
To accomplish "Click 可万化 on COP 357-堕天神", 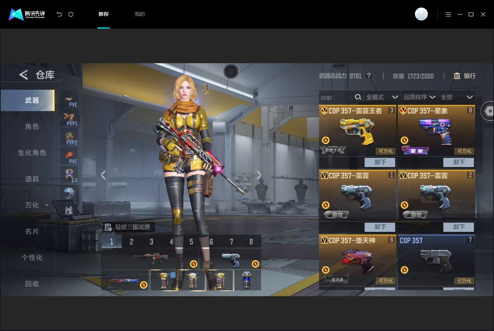I will tap(385, 281).
